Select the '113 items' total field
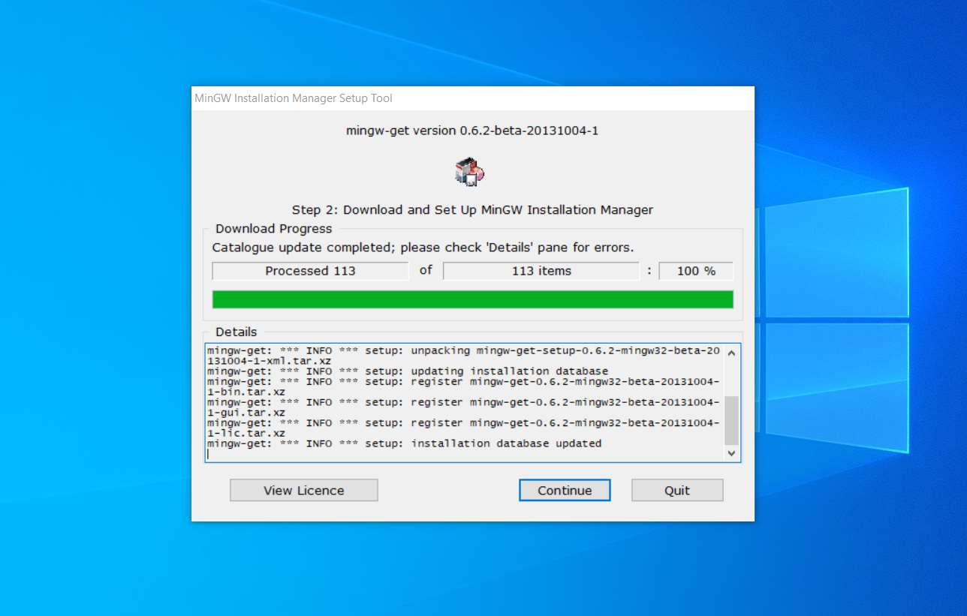 541,271
